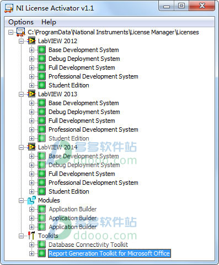Select LabVIEW 2014 tree label
219x265 pixels.
[x=57, y=147]
